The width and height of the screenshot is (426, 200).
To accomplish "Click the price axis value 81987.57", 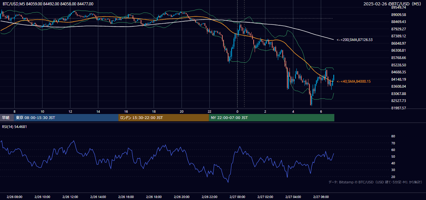I will click(x=398, y=108).
